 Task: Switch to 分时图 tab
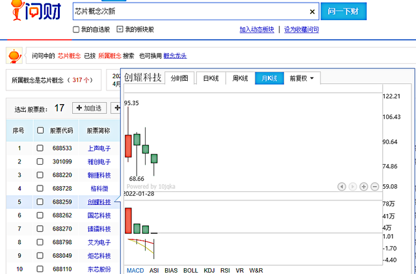click(179, 78)
